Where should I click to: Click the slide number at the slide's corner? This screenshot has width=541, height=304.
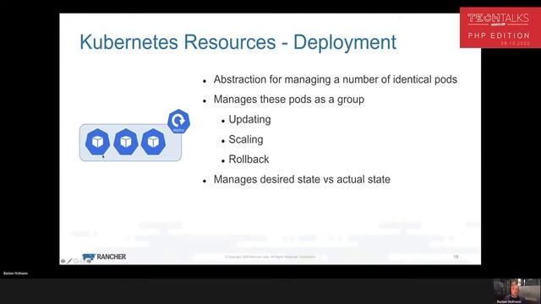[456, 257]
